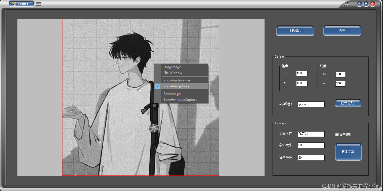The width and height of the screenshot is (383, 191).
Task: Maximize the Form1 window
Action: [x=366, y=4]
